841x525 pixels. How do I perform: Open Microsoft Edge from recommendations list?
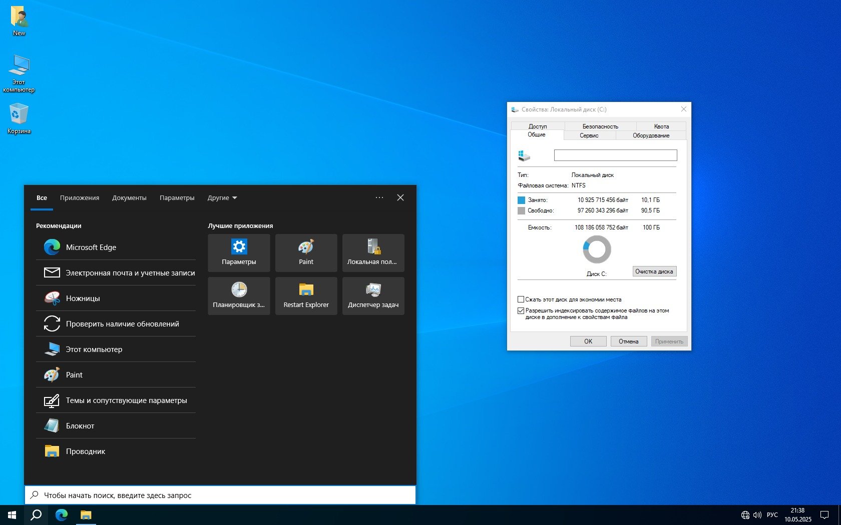91,247
